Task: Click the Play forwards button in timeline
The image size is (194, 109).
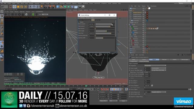Action: [89, 89]
